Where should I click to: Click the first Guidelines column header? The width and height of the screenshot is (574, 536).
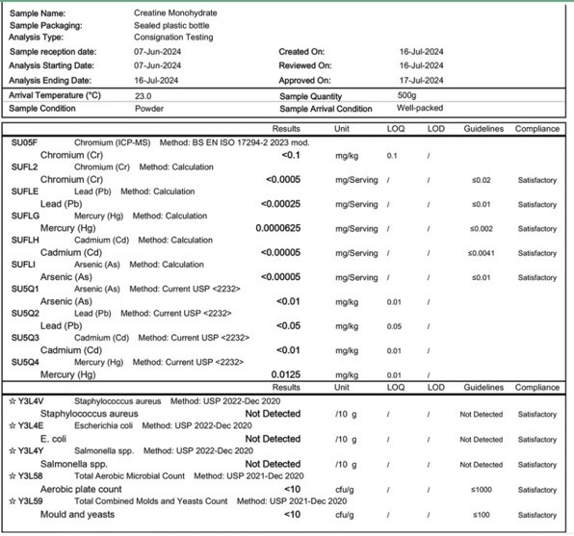click(x=483, y=129)
